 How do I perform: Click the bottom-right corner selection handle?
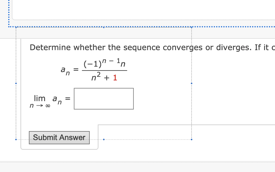191,139
